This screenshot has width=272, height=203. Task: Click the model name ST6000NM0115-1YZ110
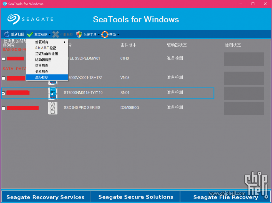pos(83,92)
